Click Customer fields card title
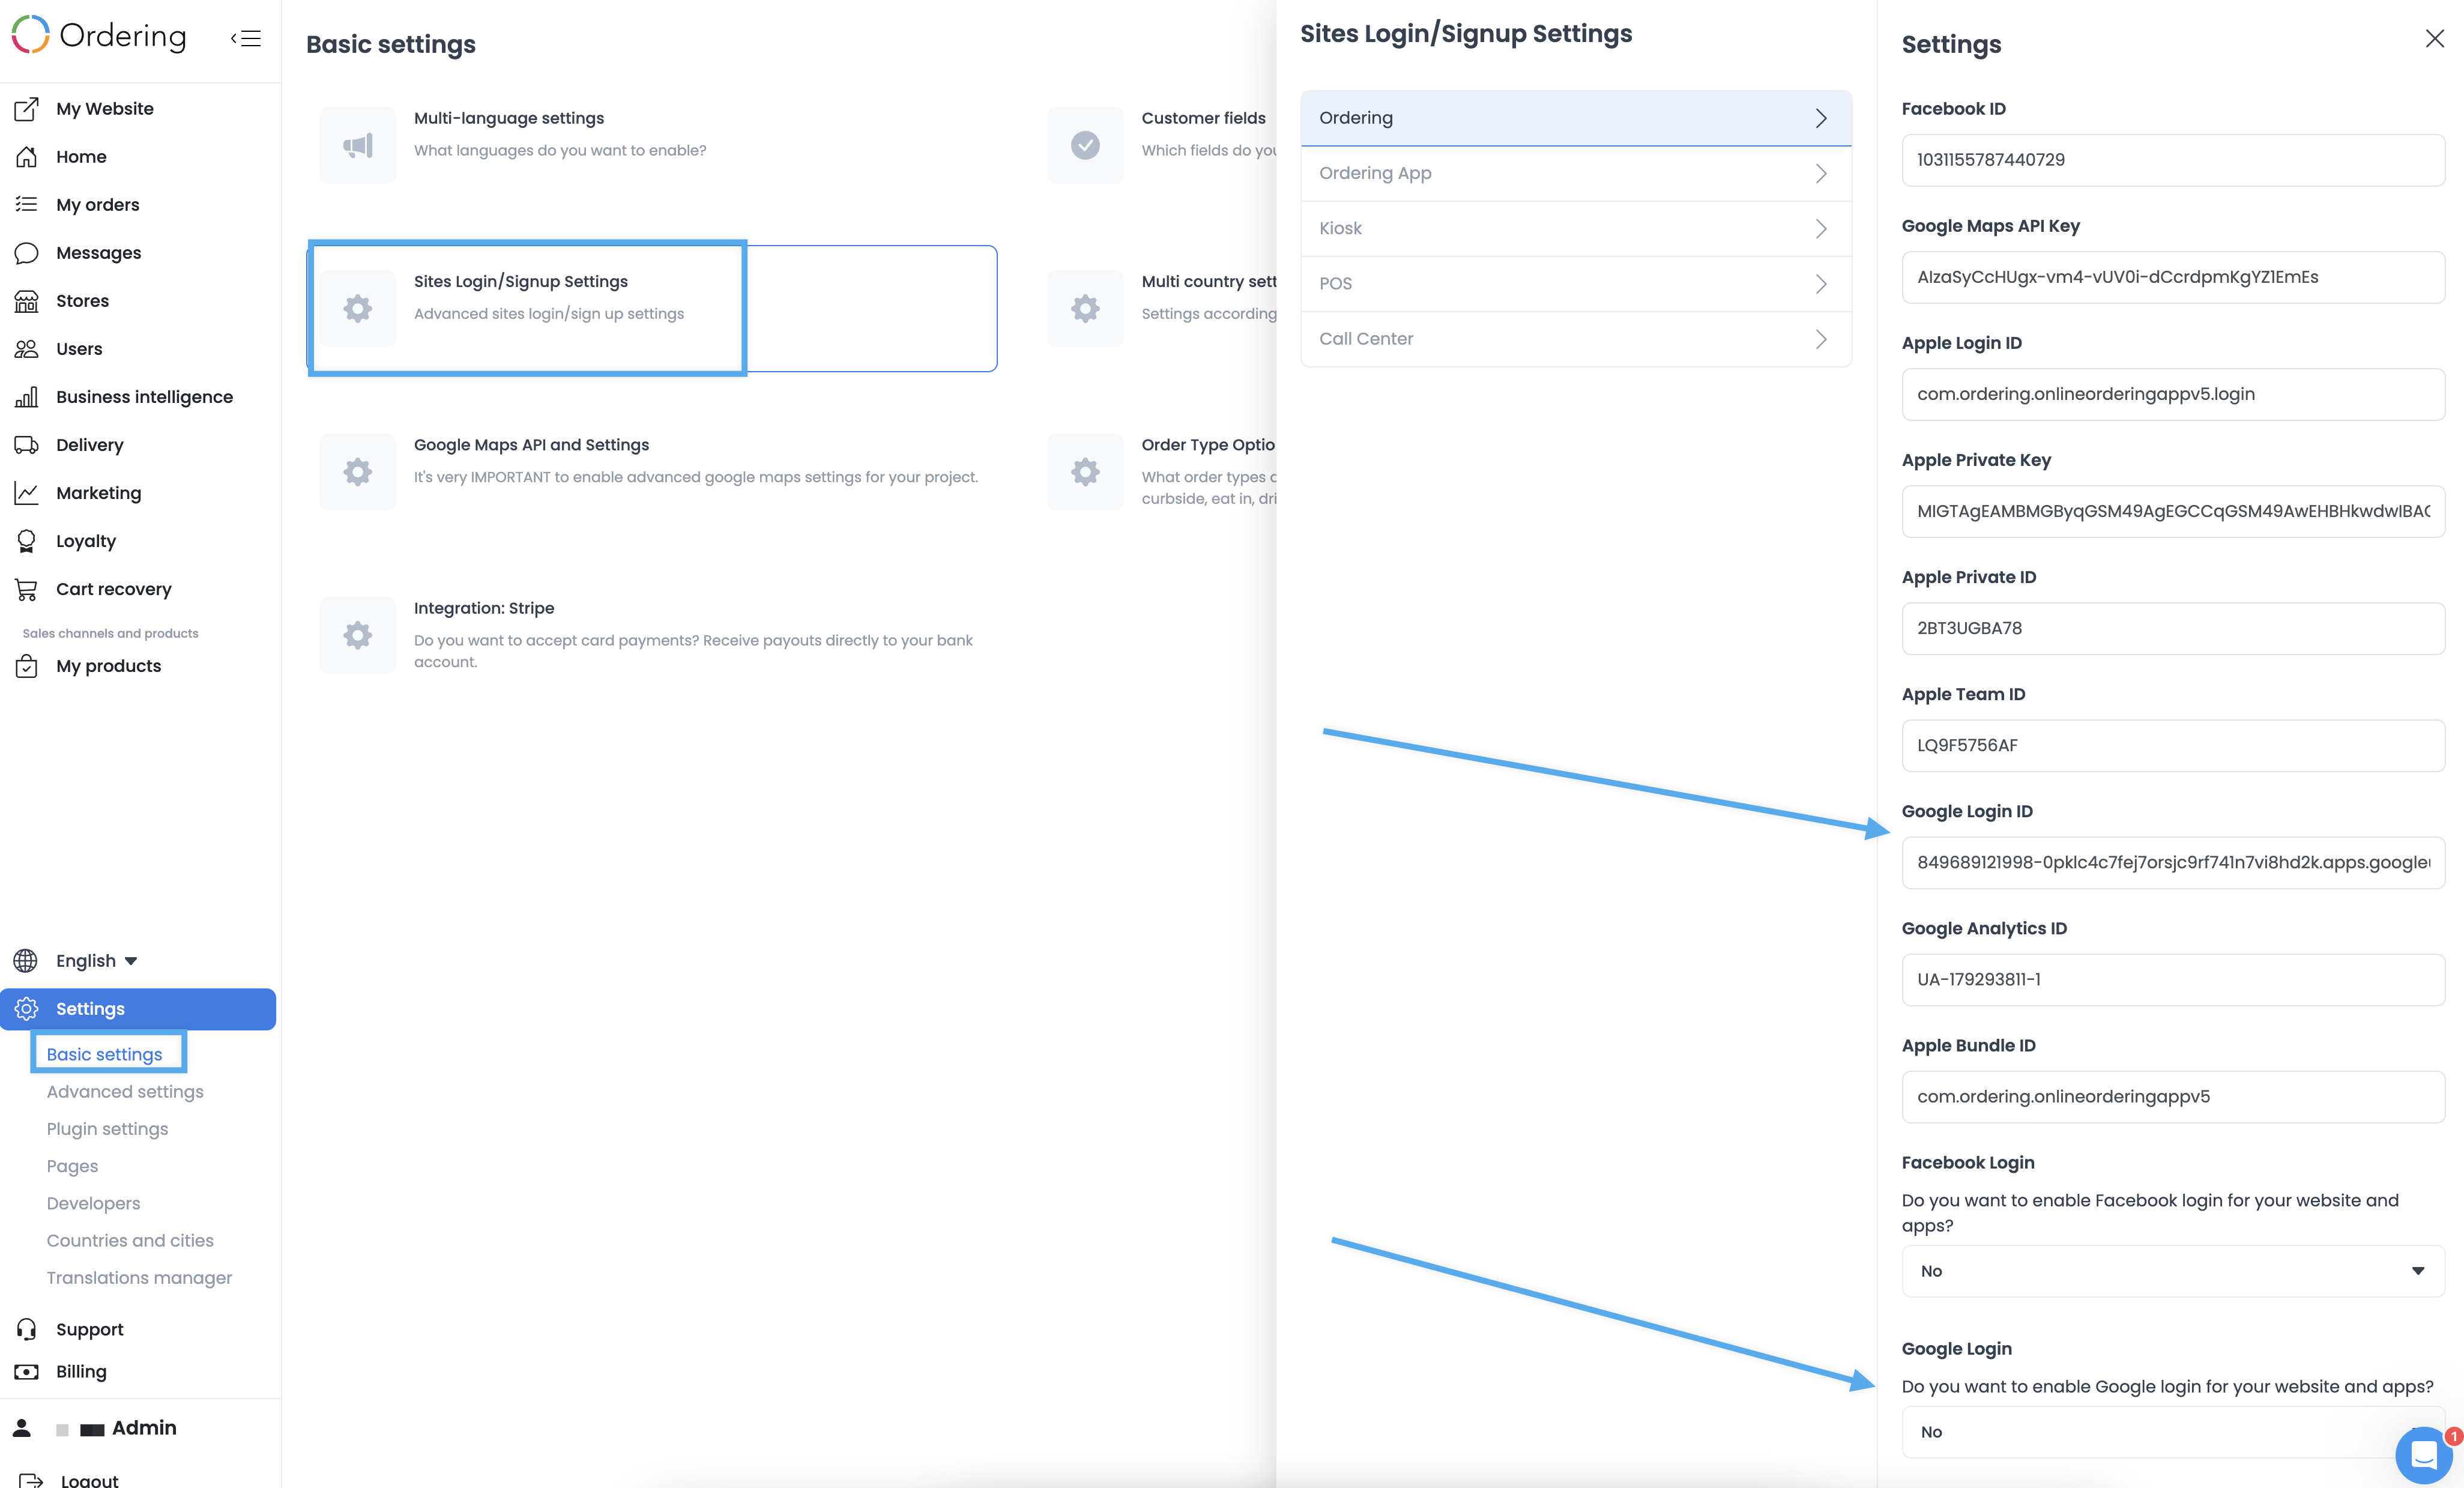Image resolution: width=2464 pixels, height=1488 pixels. click(x=1203, y=118)
